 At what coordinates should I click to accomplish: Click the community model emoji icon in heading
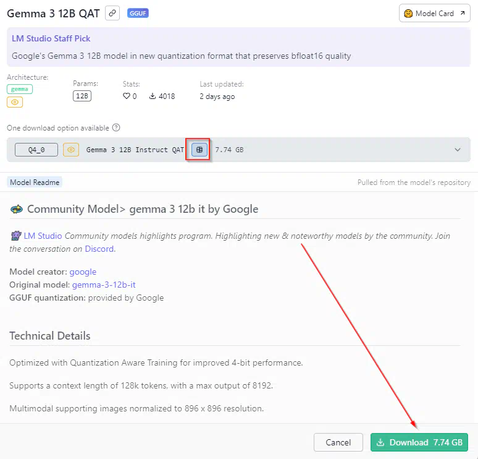17,209
